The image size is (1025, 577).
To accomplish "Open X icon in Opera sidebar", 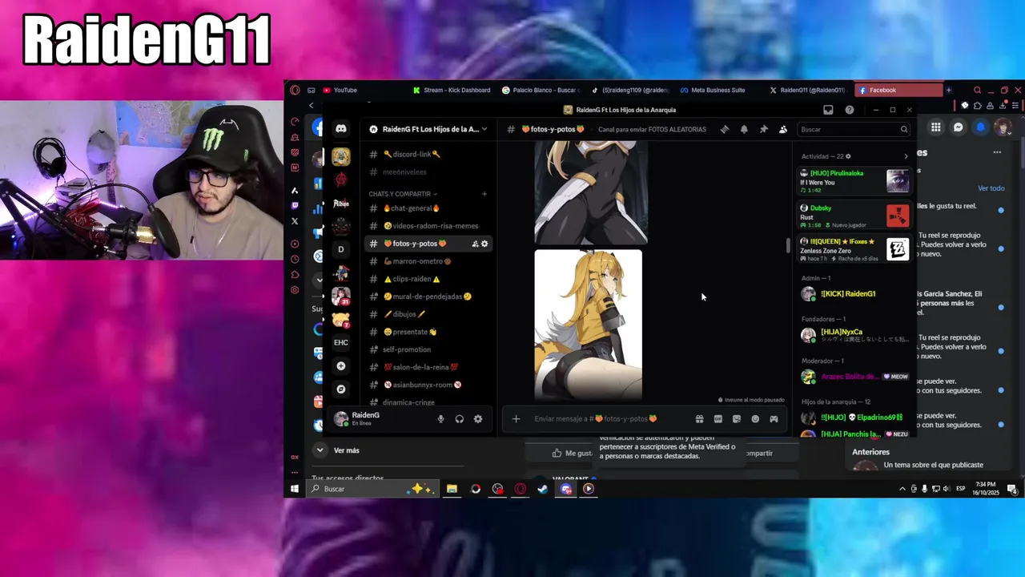I will 295,221.
